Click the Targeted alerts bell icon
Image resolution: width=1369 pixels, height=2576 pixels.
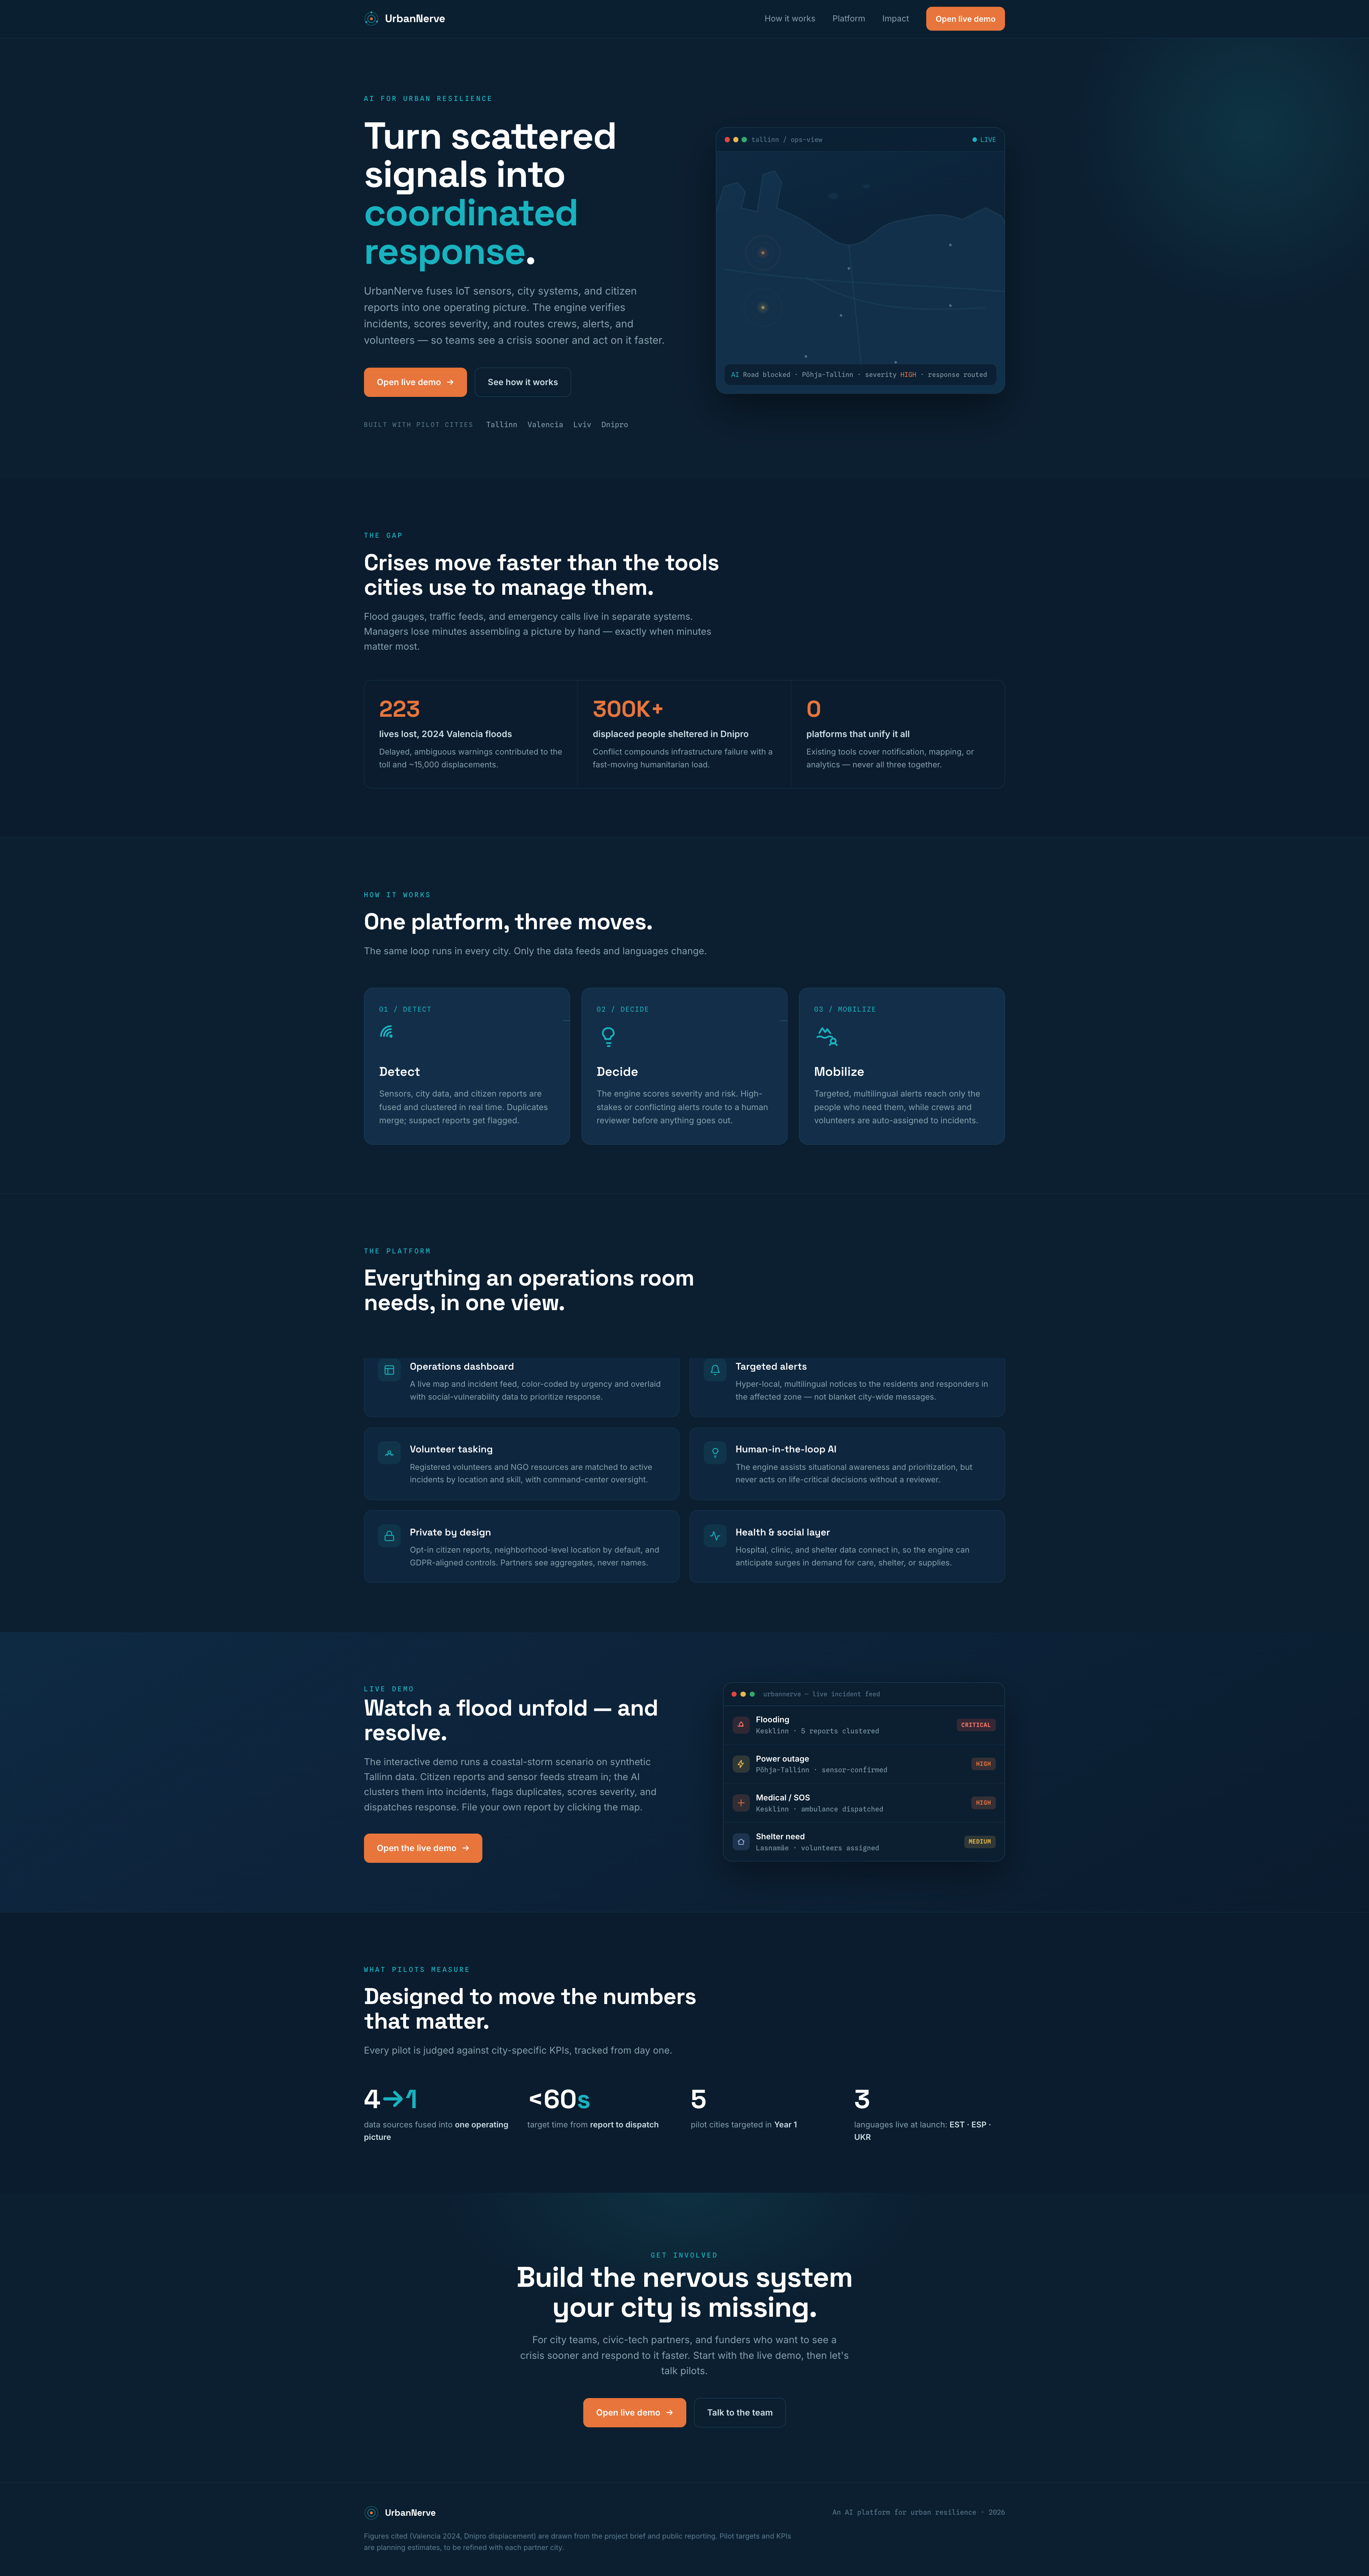(x=715, y=1370)
